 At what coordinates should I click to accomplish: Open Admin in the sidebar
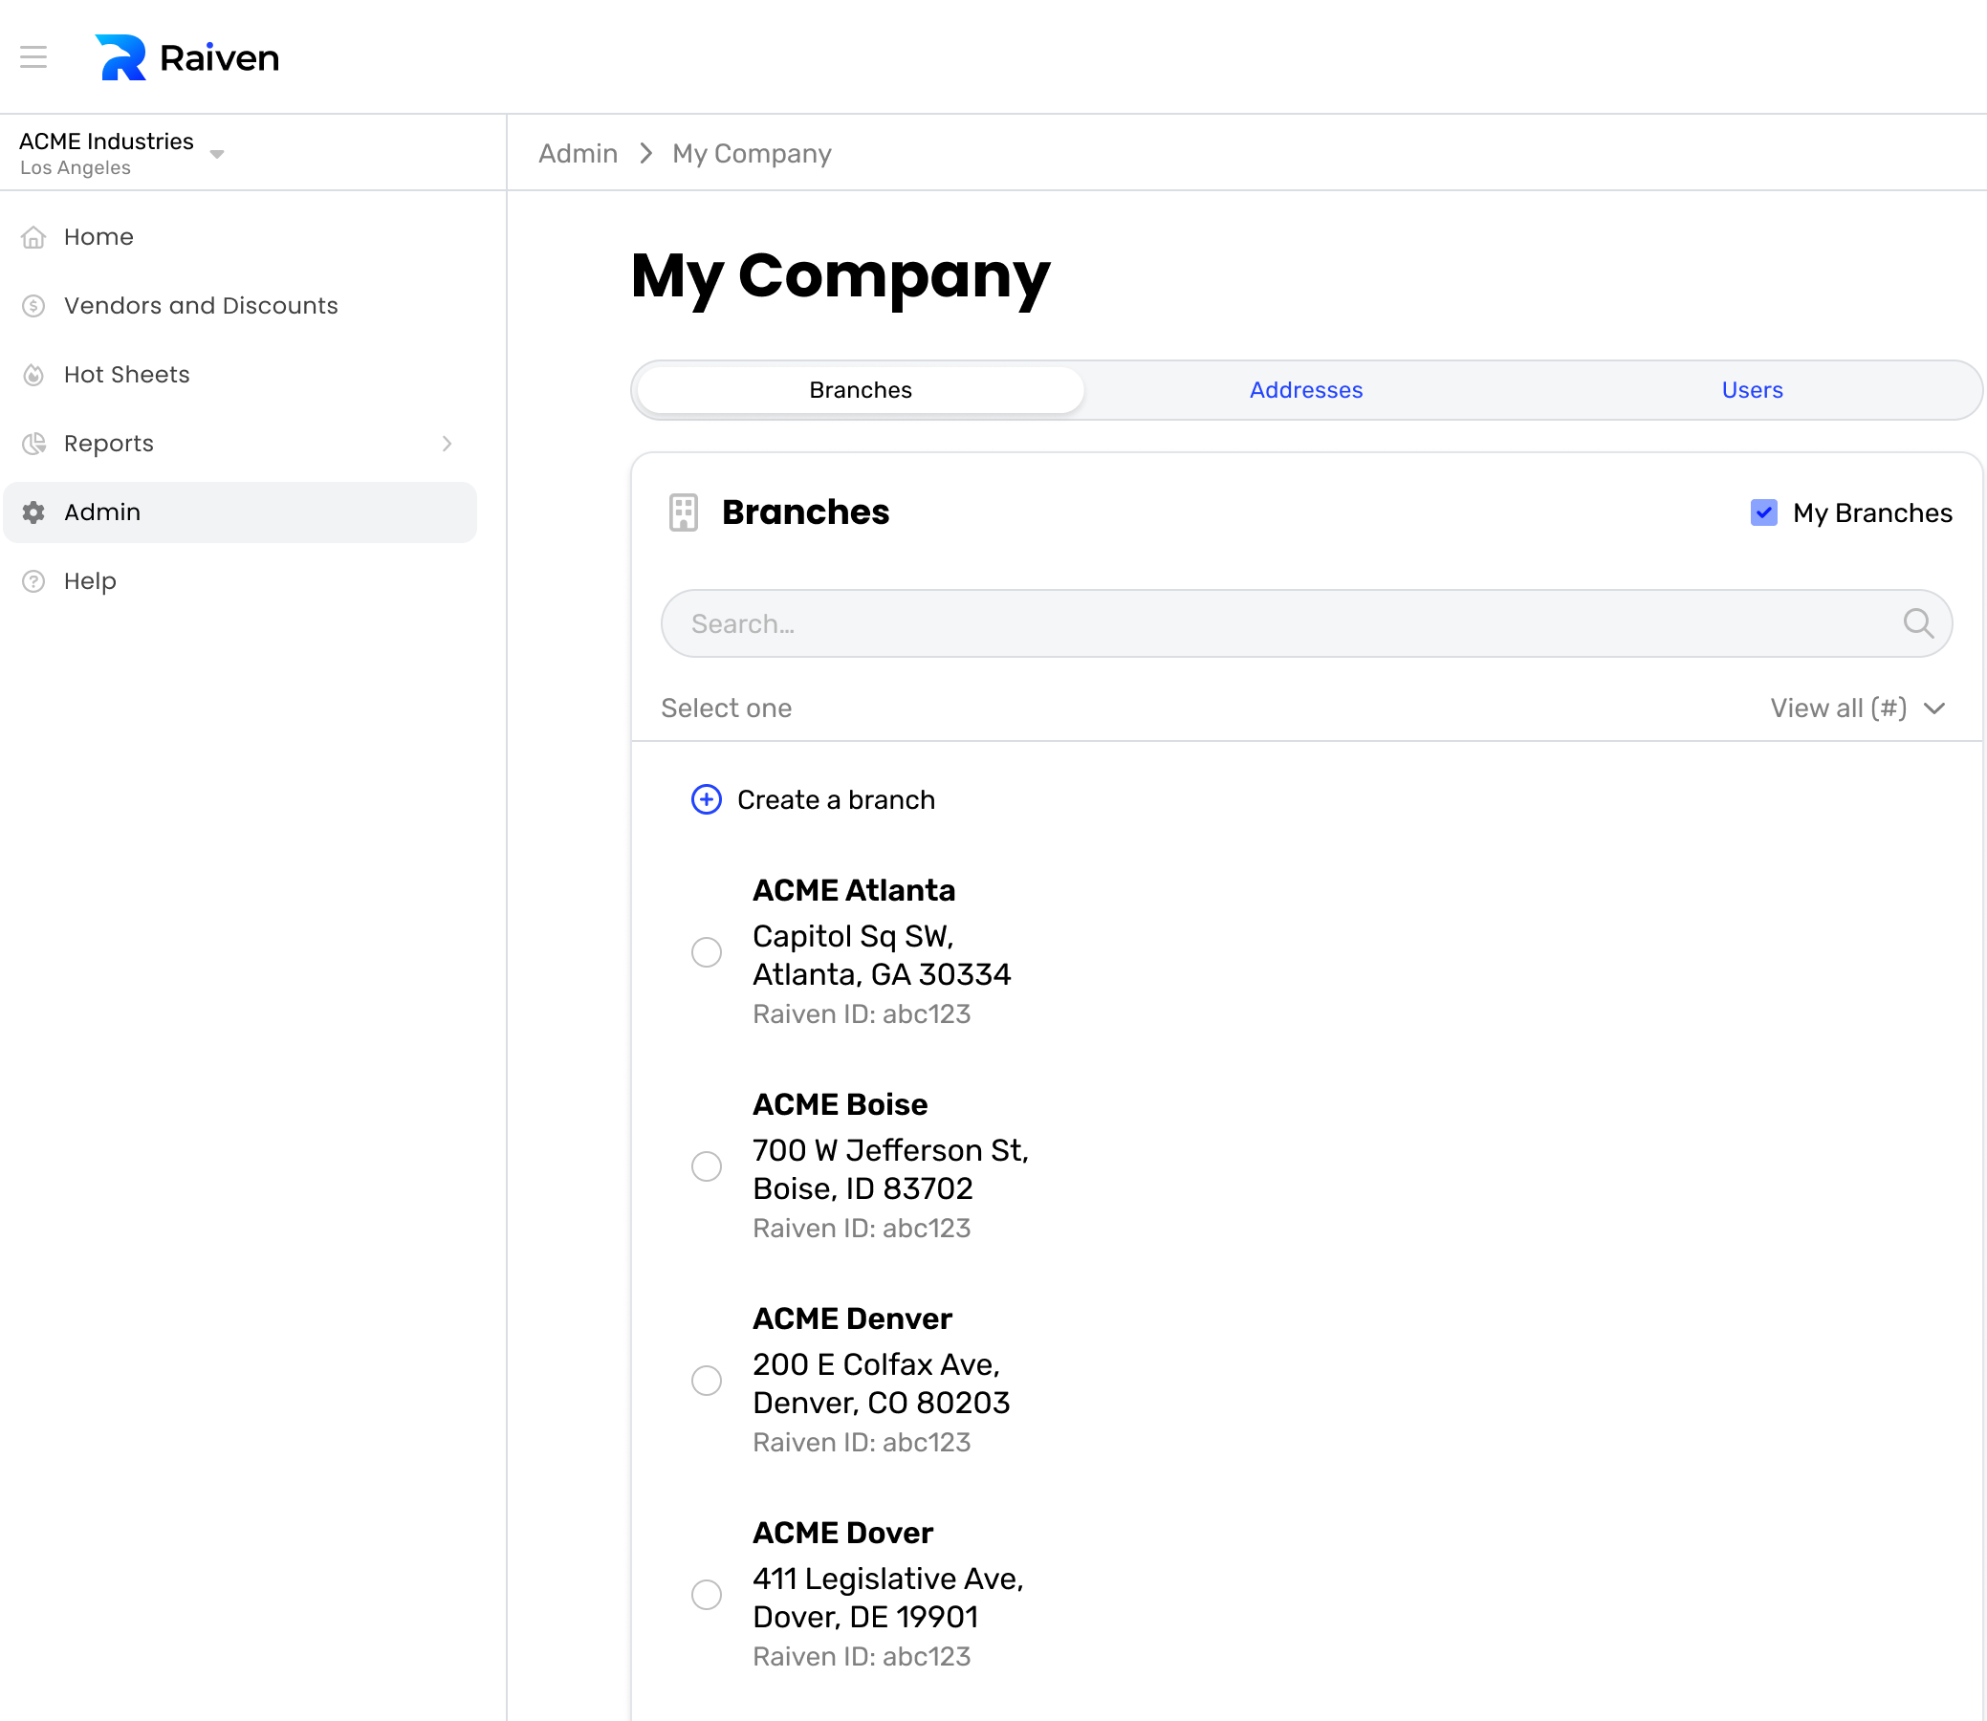pos(240,512)
